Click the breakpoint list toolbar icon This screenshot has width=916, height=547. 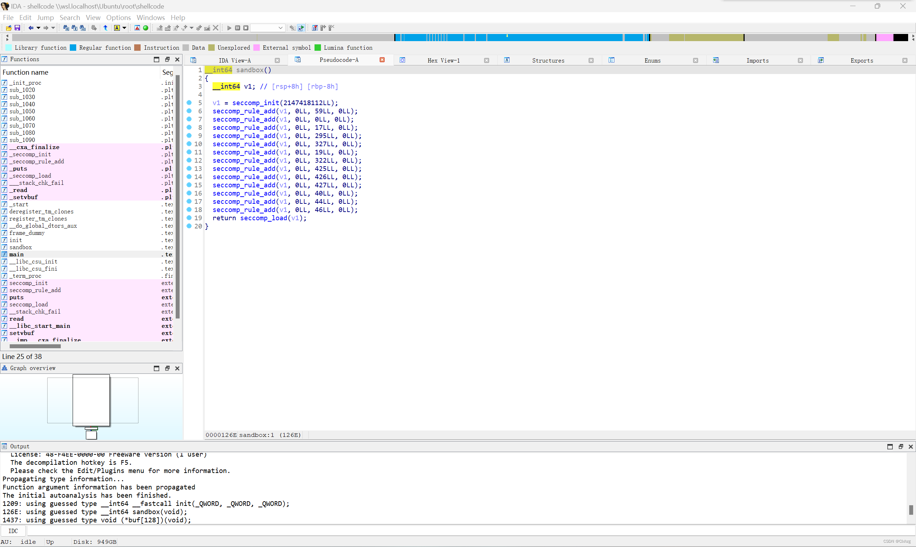click(315, 28)
